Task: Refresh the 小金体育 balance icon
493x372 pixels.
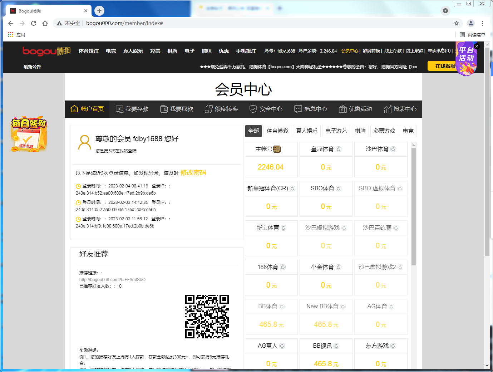Action: [x=339, y=267]
